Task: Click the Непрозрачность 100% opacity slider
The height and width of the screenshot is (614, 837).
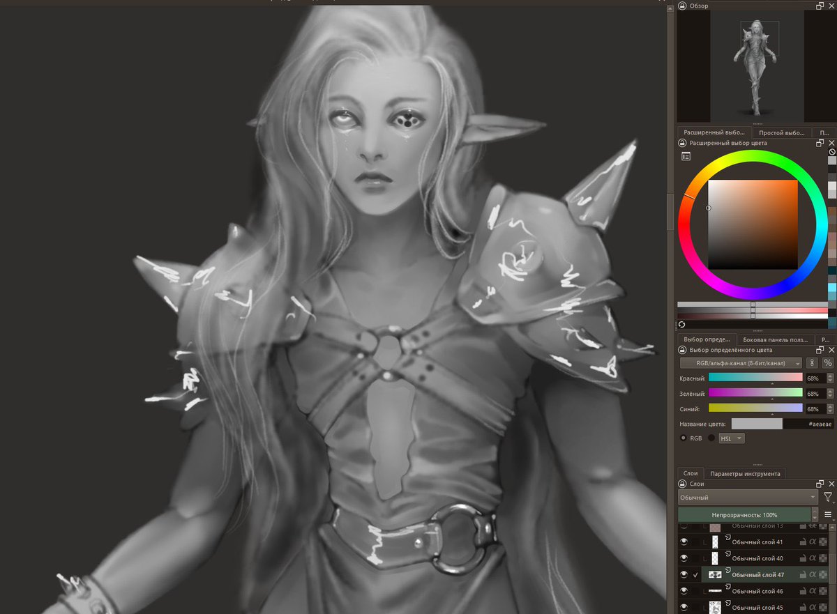Action: pyautogui.click(x=744, y=515)
